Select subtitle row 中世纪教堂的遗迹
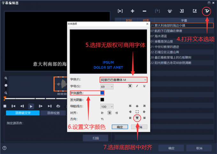 click(182, 47)
